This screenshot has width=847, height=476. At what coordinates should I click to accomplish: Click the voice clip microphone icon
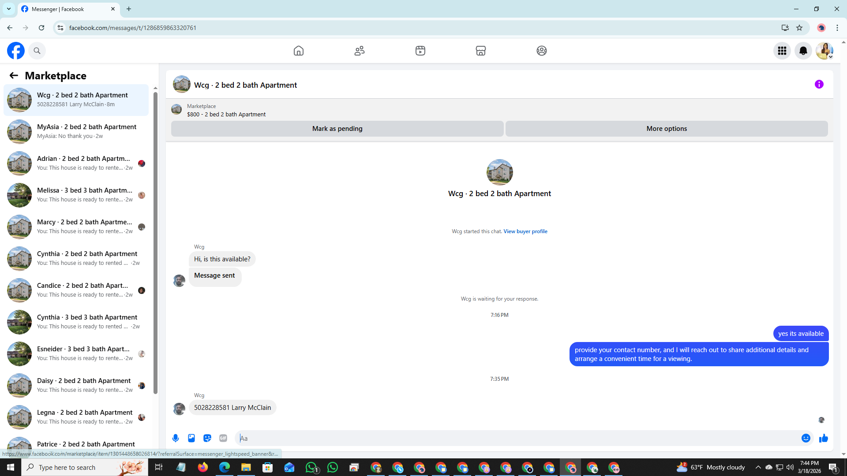click(176, 438)
